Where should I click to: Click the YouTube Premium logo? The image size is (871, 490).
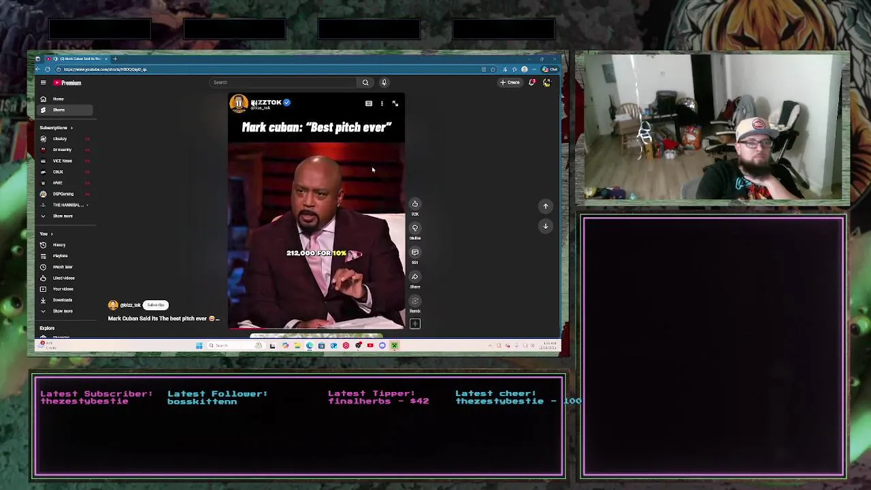[67, 82]
